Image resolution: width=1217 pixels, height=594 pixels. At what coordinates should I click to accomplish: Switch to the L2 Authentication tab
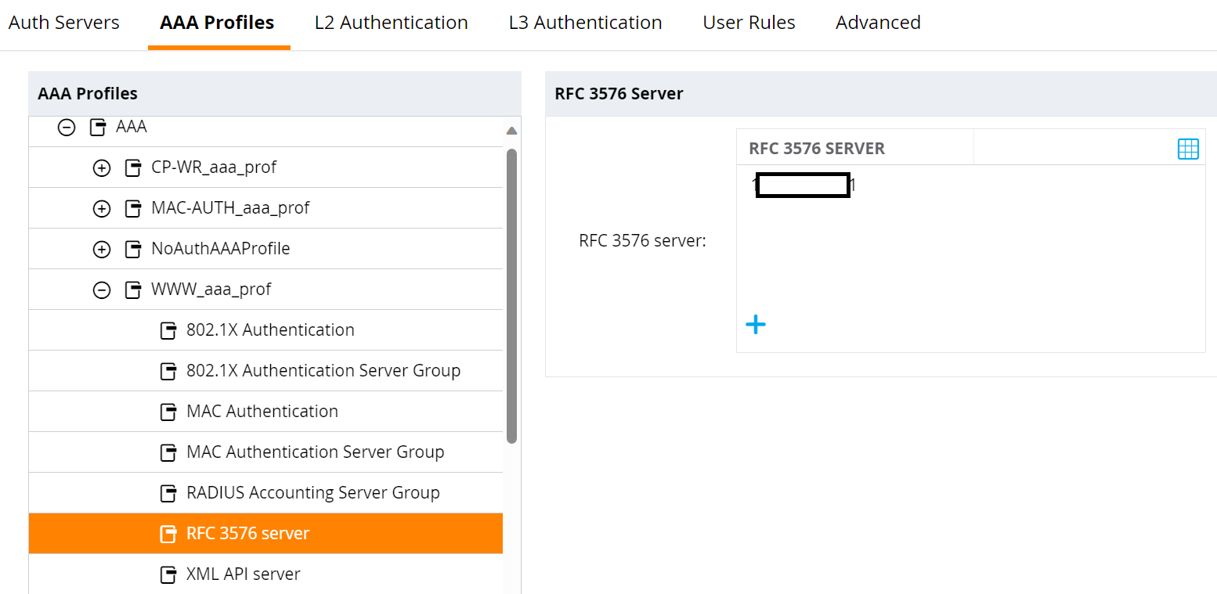(391, 23)
